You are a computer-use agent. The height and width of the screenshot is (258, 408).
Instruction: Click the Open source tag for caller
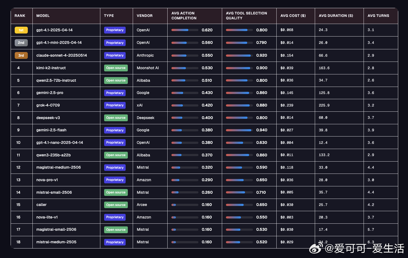tap(116, 205)
